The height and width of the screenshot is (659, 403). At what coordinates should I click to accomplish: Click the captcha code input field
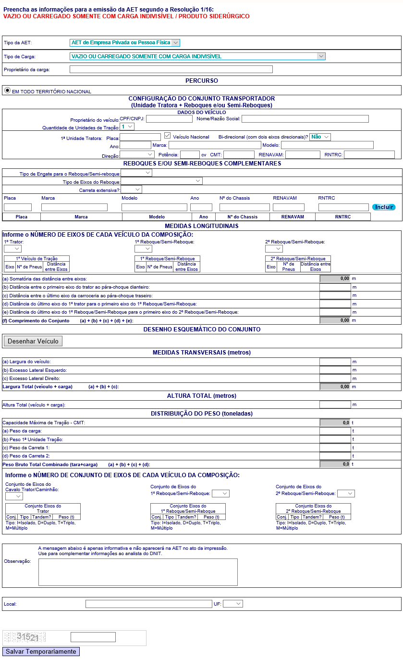pos(93,637)
